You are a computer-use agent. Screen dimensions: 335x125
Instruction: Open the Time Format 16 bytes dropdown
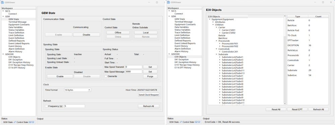point(77,90)
